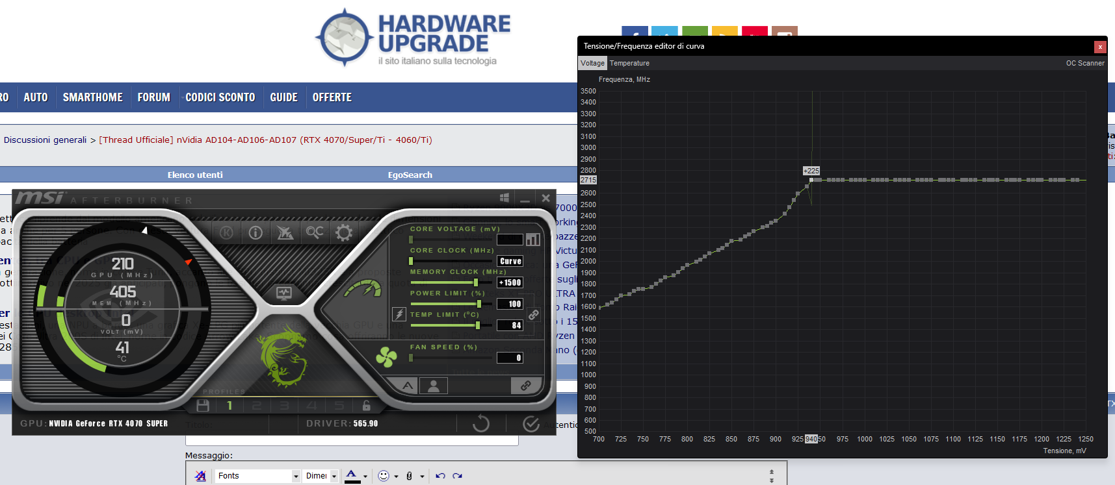Viewport: 1115px width, 485px height.
Task: Open the CODICI SCONTO menu item
Action: 220,97
